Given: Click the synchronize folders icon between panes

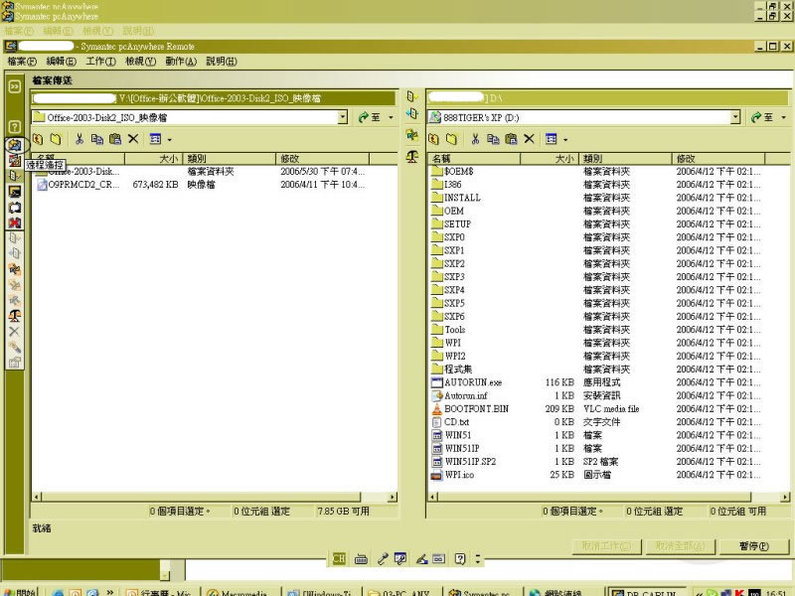Looking at the screenshot, I should pyautogui.click(x=412, y=135).
